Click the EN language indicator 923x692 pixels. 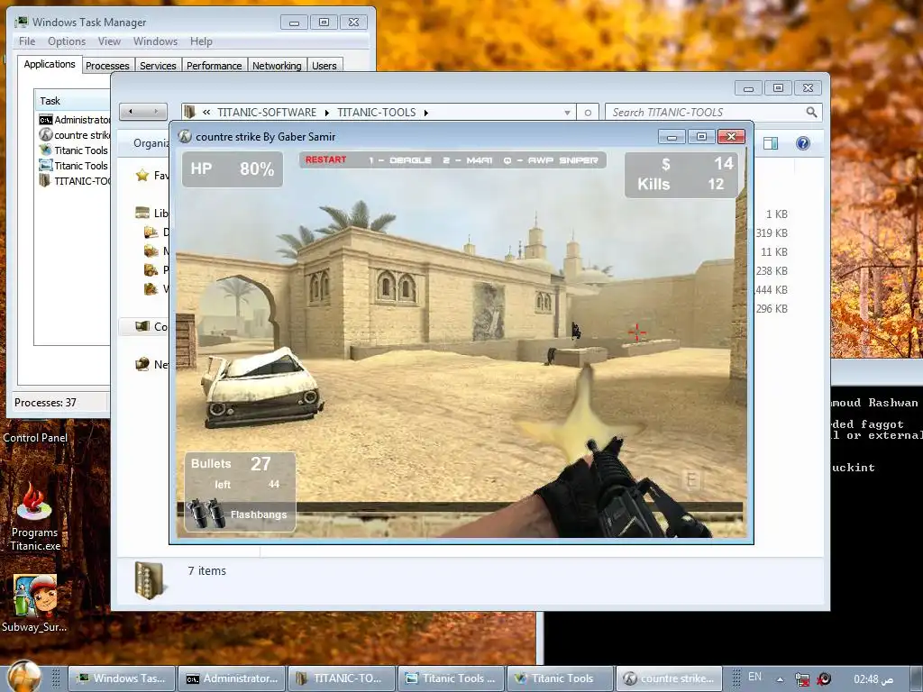(x=754, y=677)
